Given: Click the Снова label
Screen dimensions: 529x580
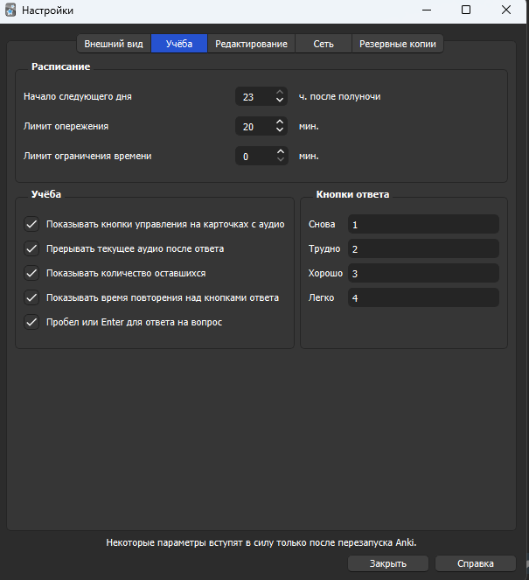Looking at the screenshot, I should tap(322, 224).
